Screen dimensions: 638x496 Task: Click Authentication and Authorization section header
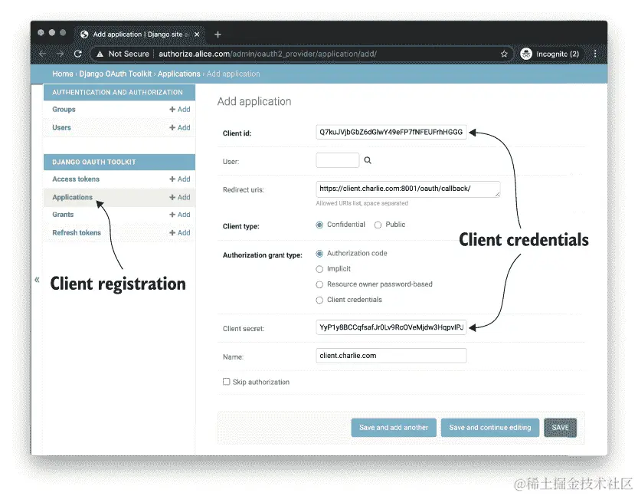(119, 93)
